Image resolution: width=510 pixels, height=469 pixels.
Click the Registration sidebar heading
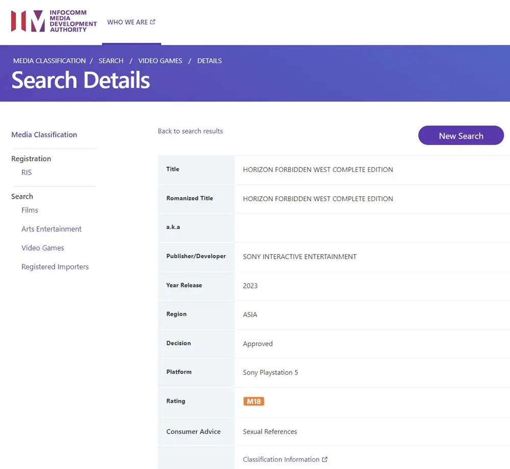31,159
